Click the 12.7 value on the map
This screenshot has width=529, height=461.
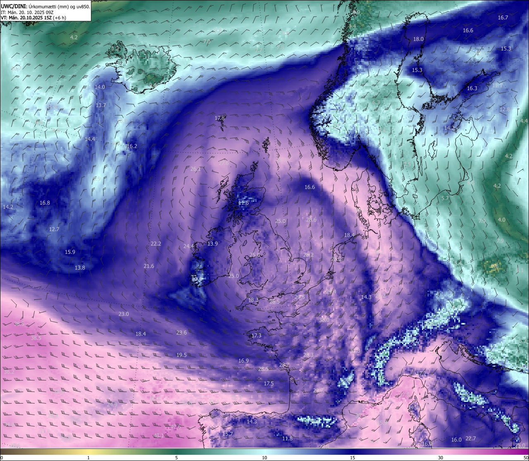(x=54, y=229)
